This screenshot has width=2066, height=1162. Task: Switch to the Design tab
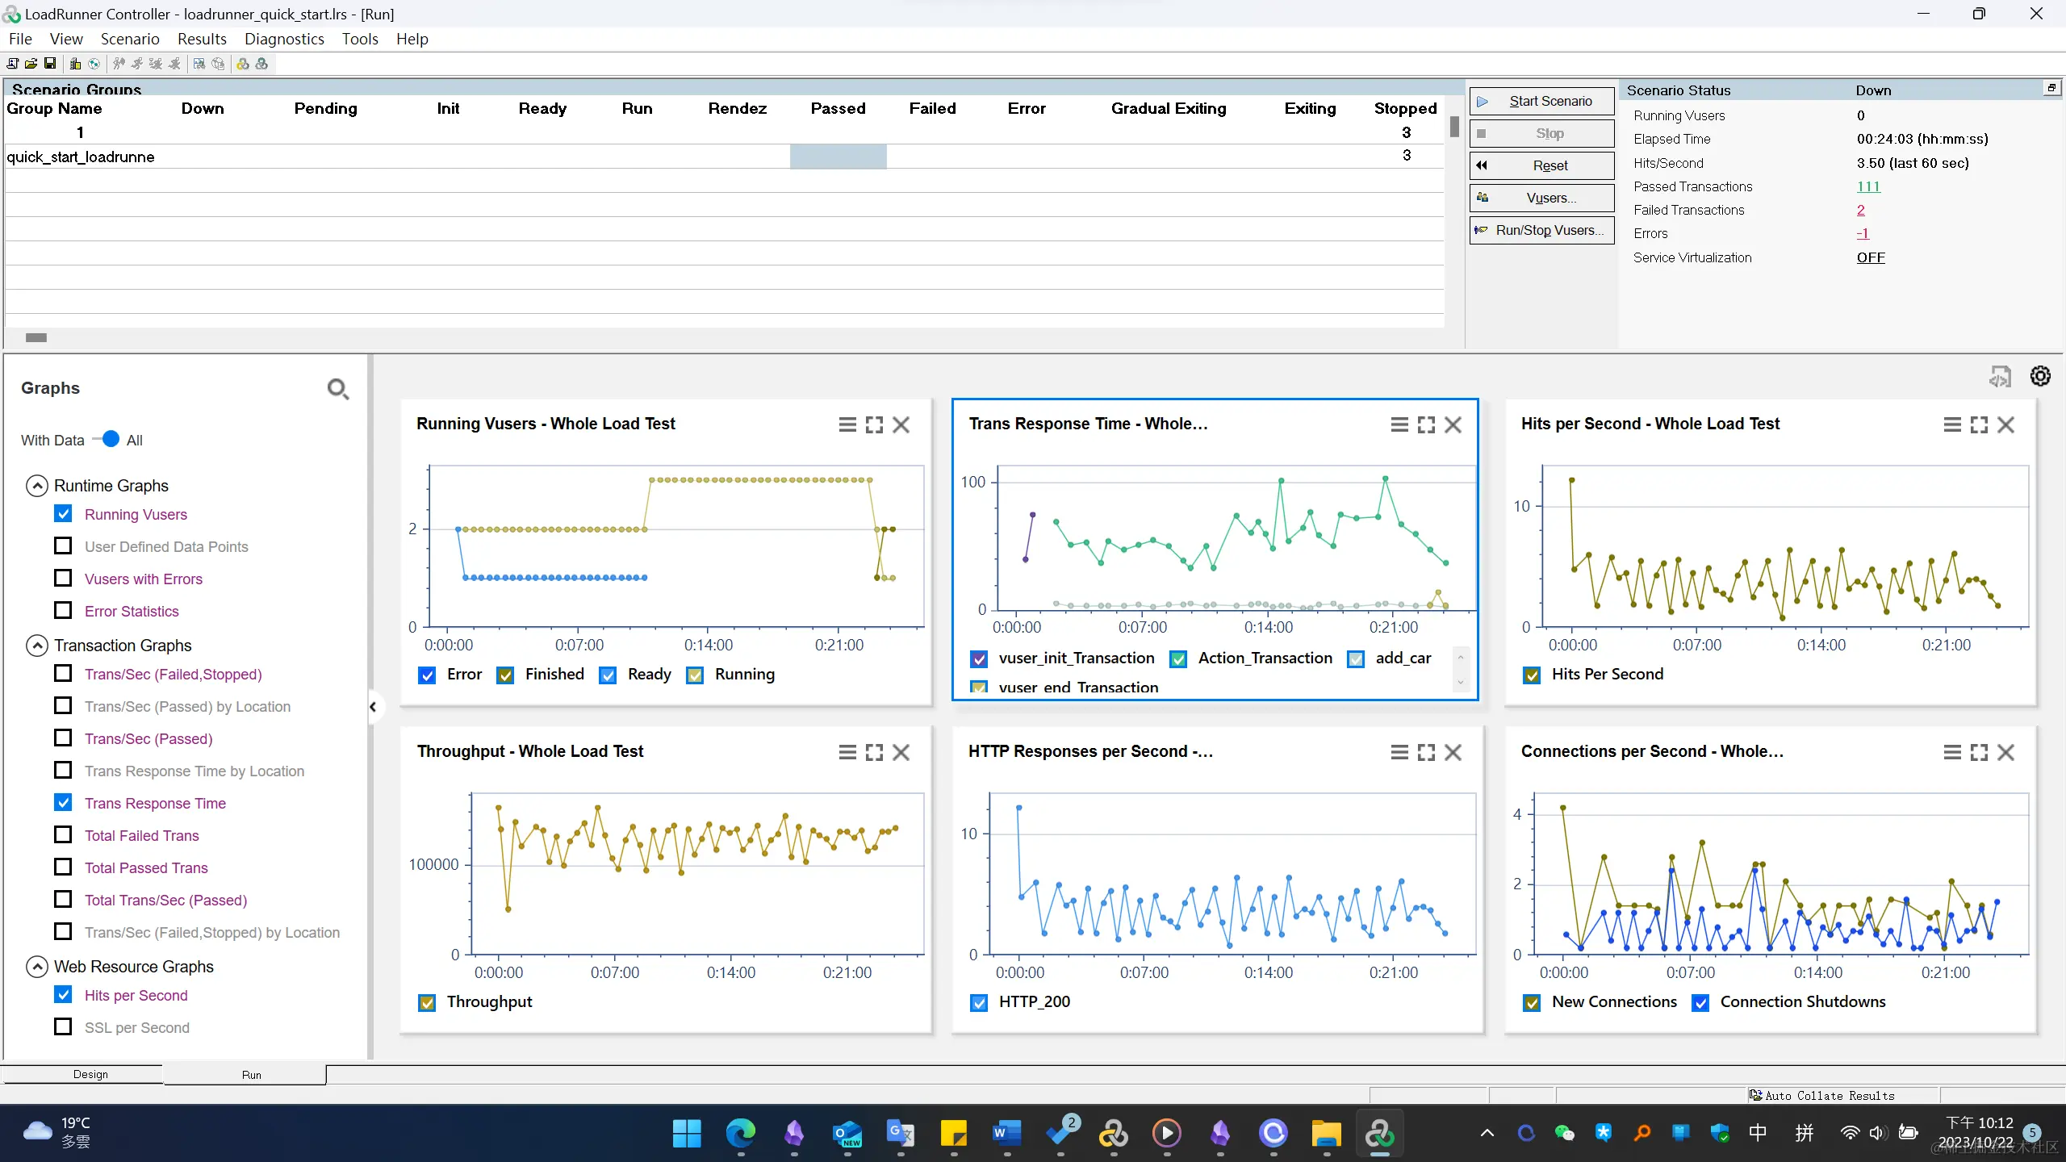[90, 1074]
